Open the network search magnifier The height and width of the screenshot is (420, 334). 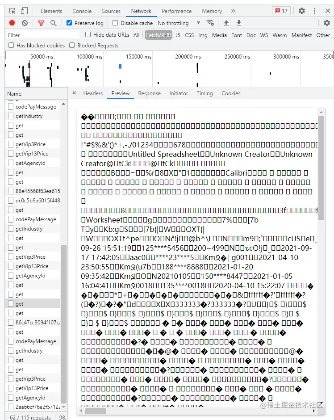54,23
